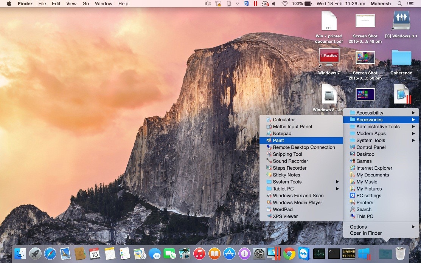The width and height of the screenshot is (421, 263).
Task: Click the Steps Recorder icon
Action: coord(269,168)
